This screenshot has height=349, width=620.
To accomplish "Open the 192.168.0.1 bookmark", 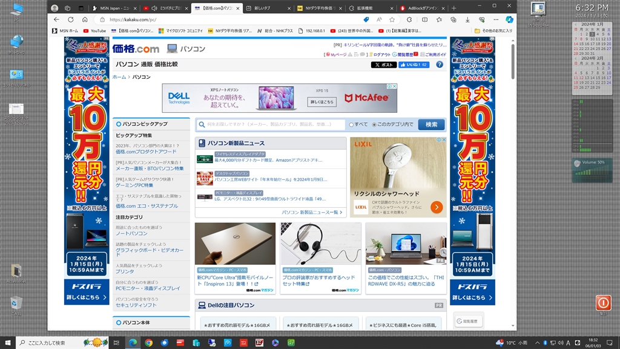I will click(312, 30).
